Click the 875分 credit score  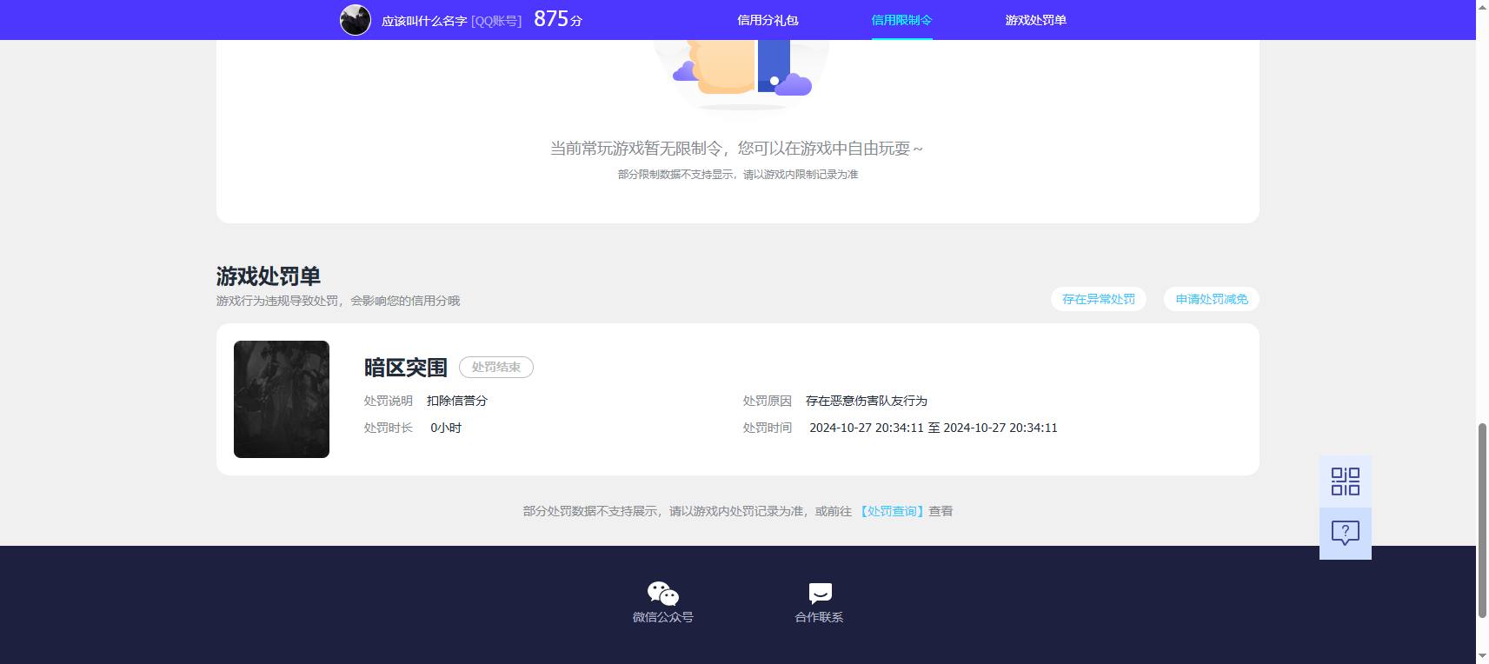(x=558, y=19)
